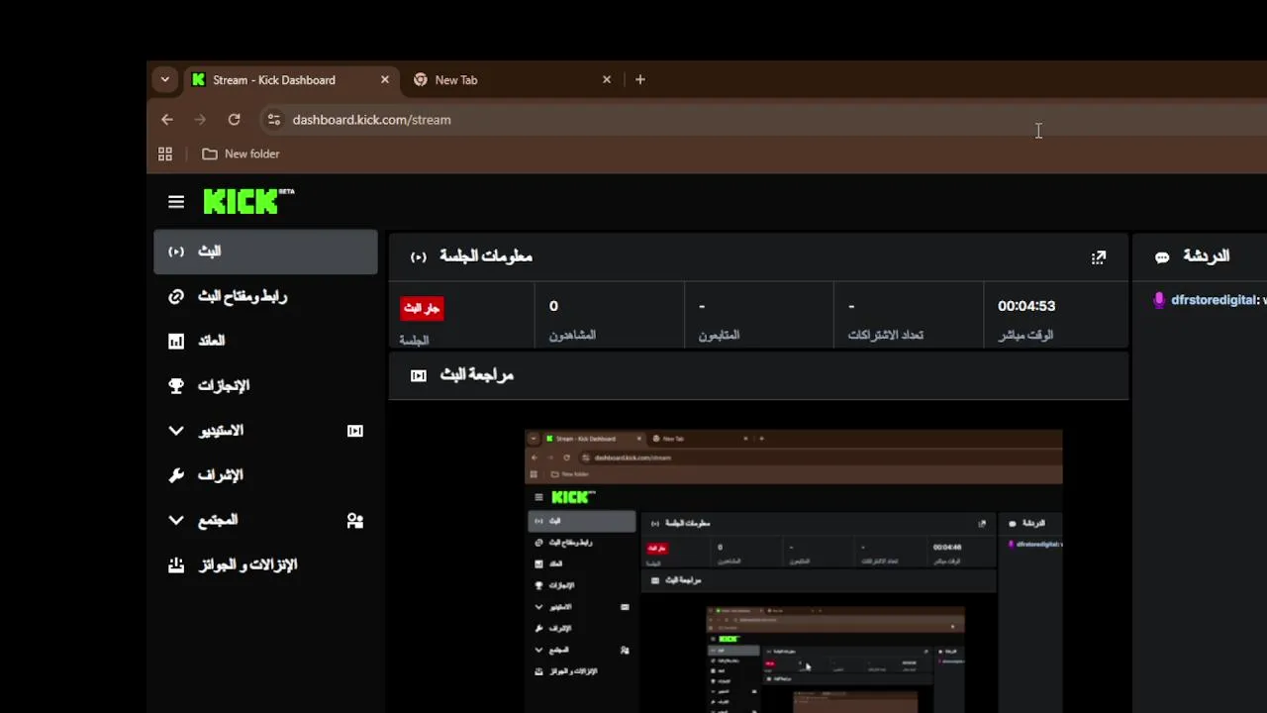Click the microphone badge beside dfrstoredigital
Viewport: 1267px width, 713px height.
click(1159, 300)
